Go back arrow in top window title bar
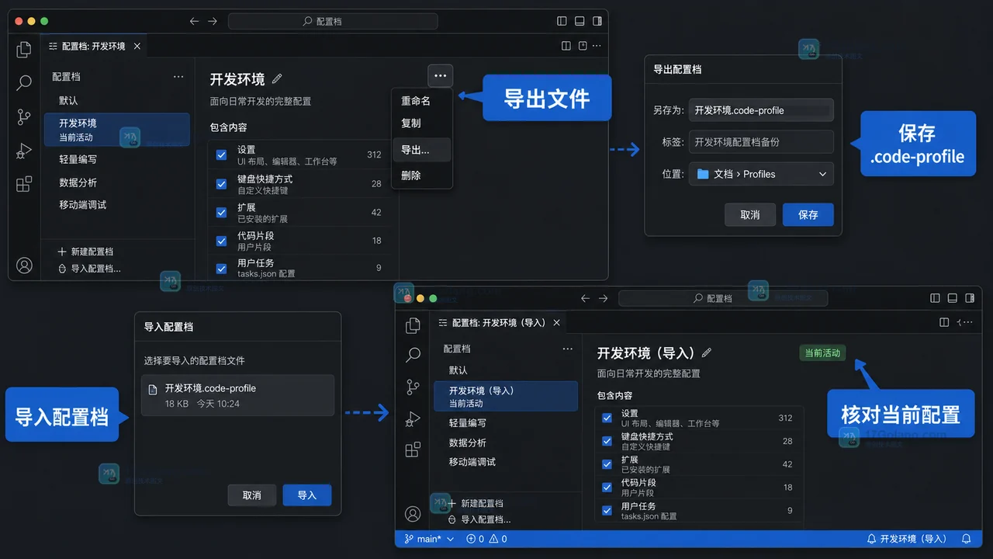 pos(195,22)
